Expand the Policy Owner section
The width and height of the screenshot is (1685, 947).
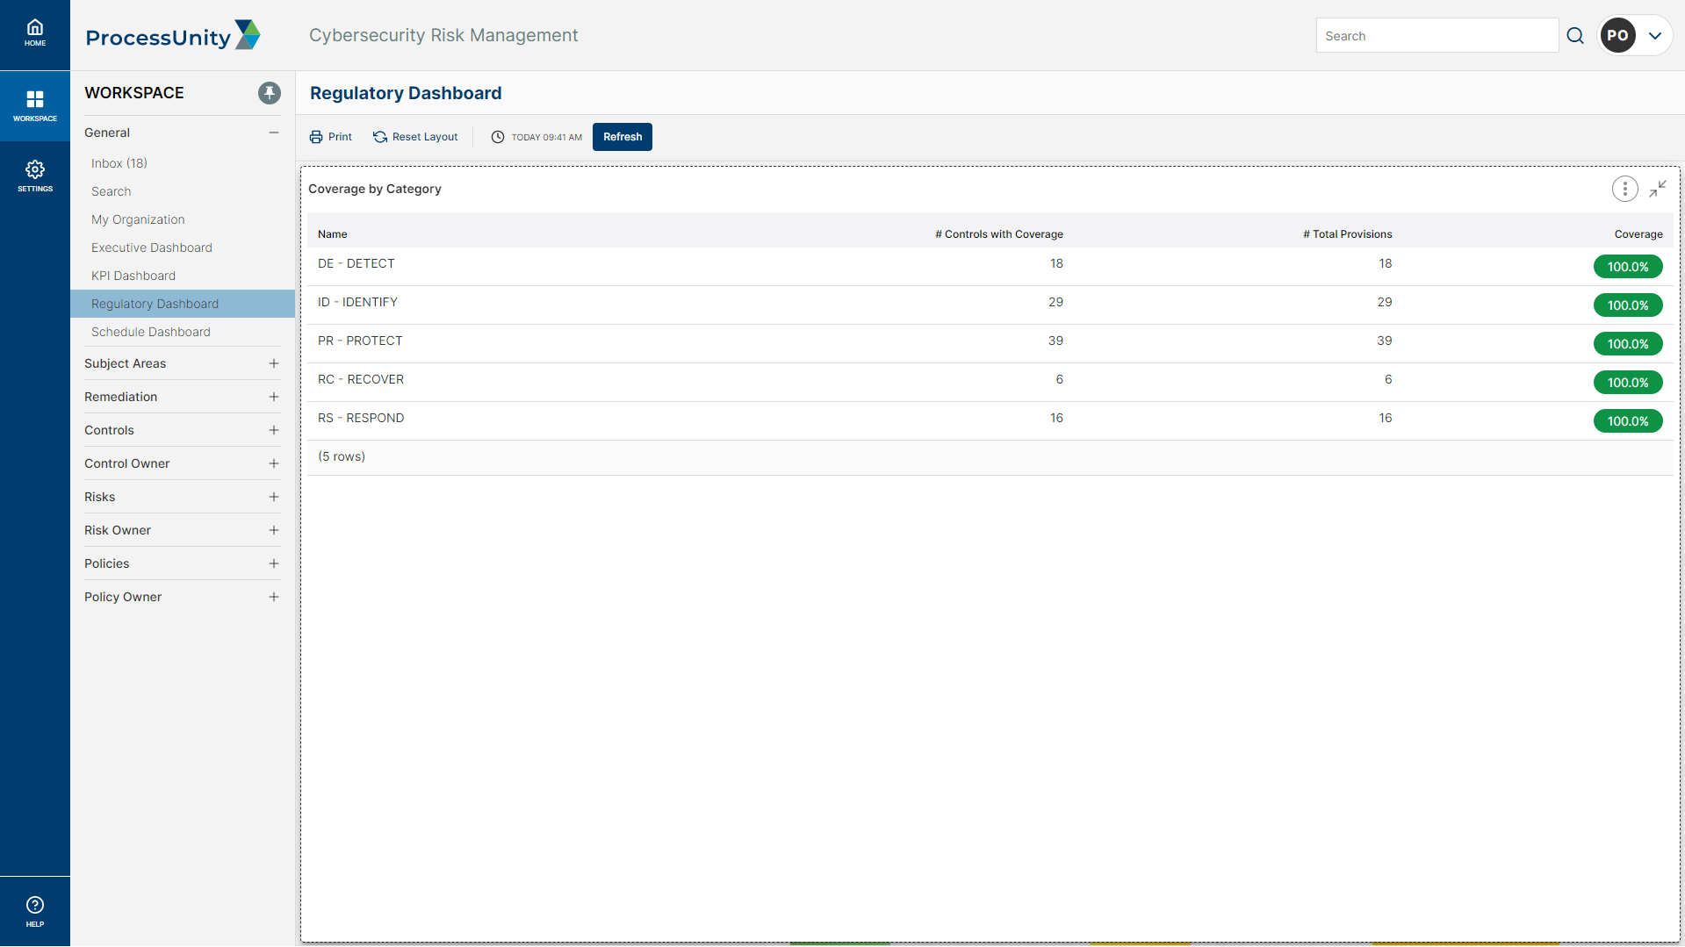(274, 597)
